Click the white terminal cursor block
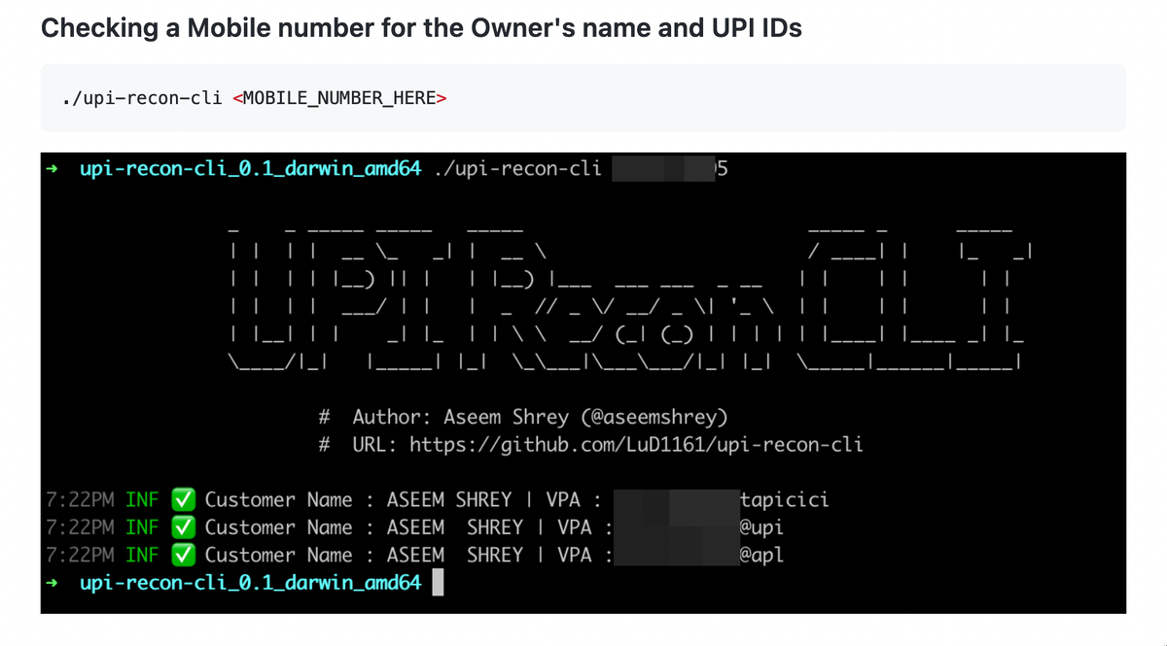Screen dimensions: 1167x646 tap(438, 583)
